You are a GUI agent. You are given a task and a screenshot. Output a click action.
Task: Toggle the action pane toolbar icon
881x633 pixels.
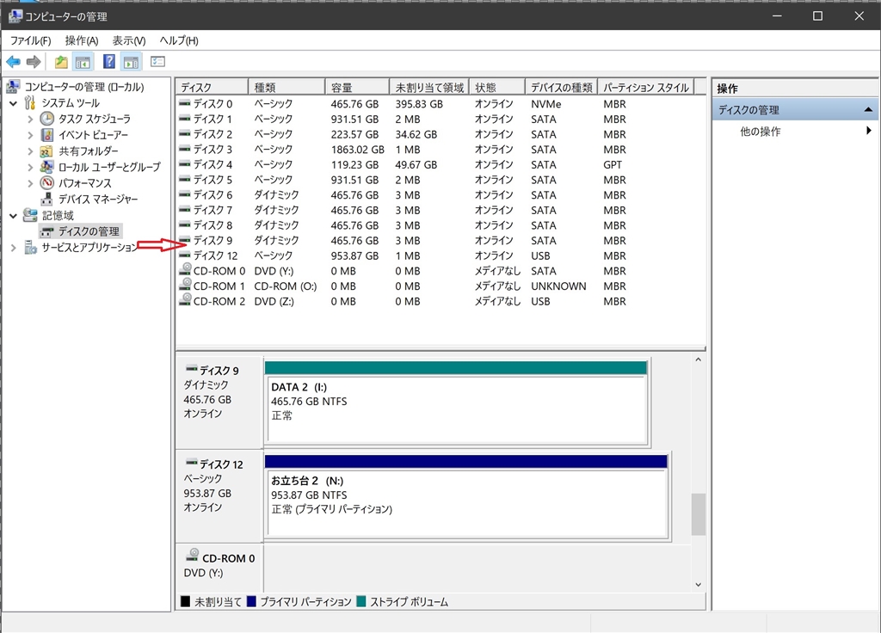coord(131,62)
